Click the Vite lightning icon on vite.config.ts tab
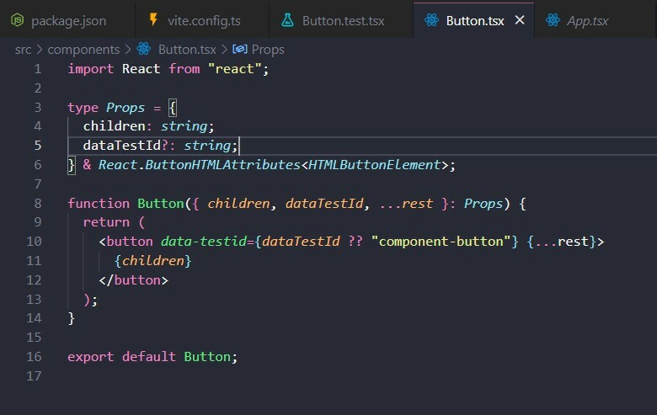The width and height of the screenshot is (657, 415). [x=153, y=19]
